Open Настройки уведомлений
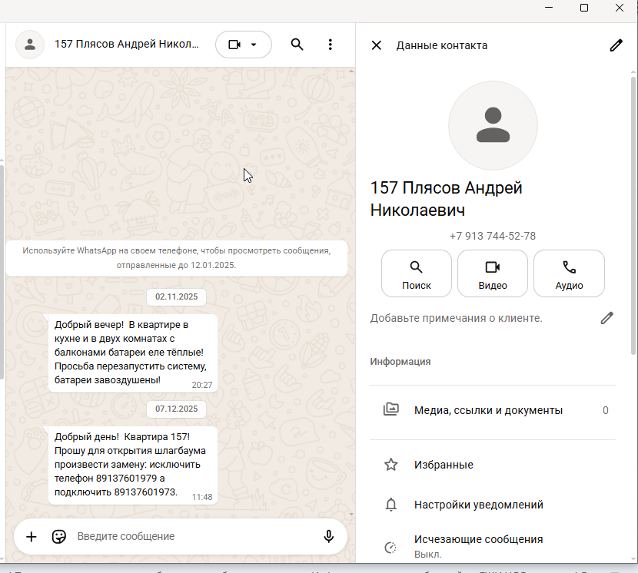The image size is (638, 573). 492,505
